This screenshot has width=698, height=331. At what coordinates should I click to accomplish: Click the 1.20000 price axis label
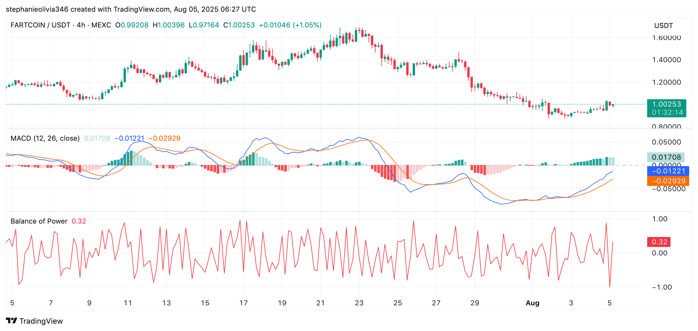point(666,82)
